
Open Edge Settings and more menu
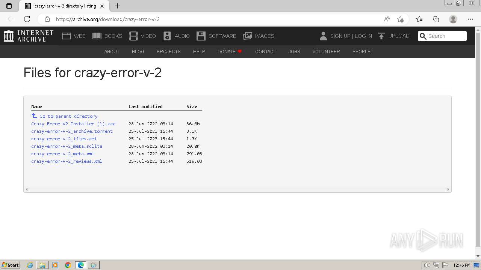(x=470, y=19)
